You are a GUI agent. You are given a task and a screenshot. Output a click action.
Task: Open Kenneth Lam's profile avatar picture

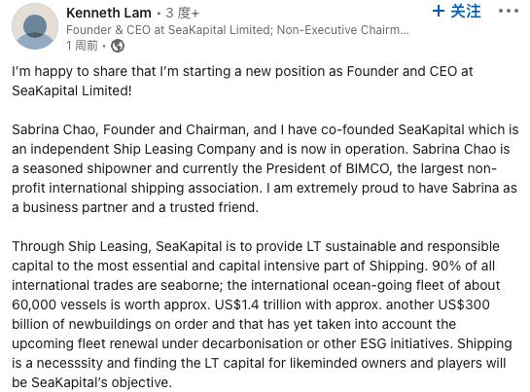35,26
